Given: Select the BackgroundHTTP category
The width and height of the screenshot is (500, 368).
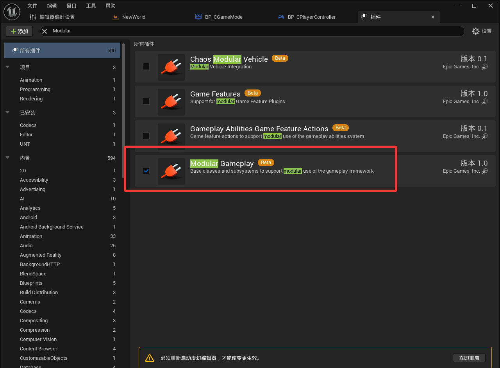Looking at the screenshot, I should coord(62,264).
